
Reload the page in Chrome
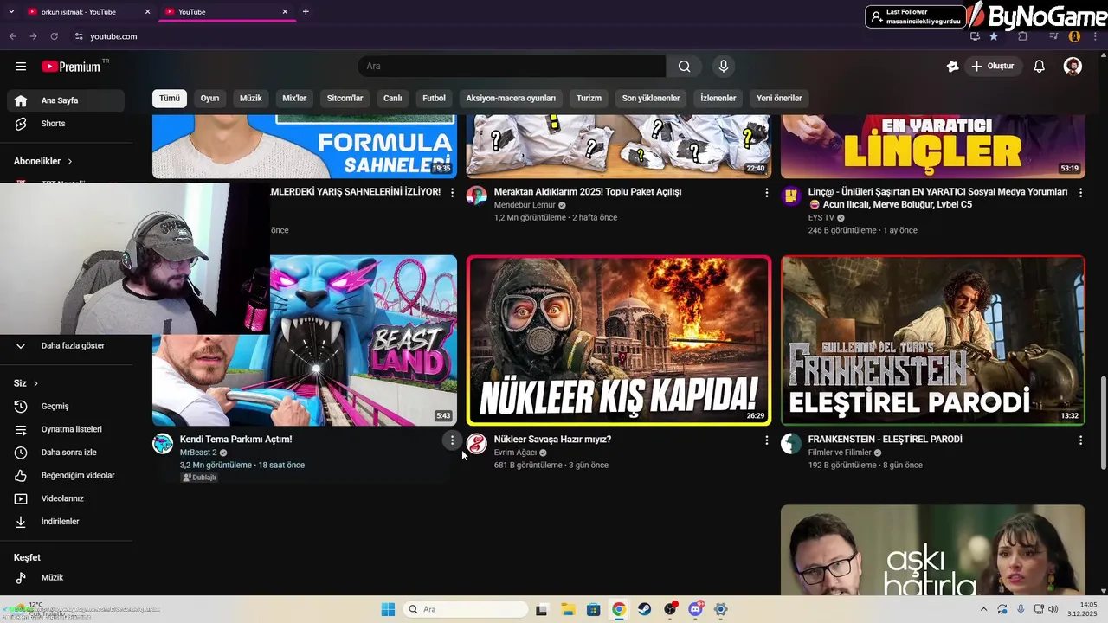[54, 36]
